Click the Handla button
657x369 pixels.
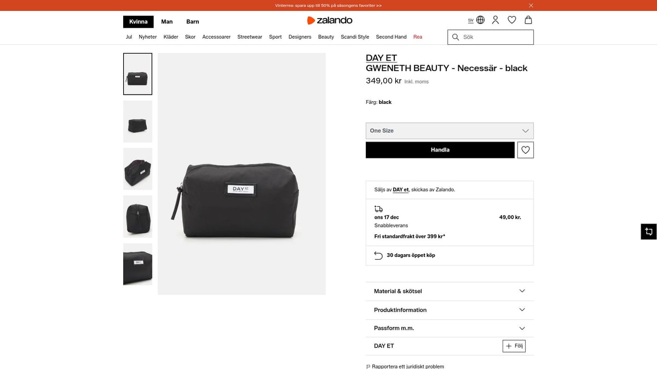point(440,149)
